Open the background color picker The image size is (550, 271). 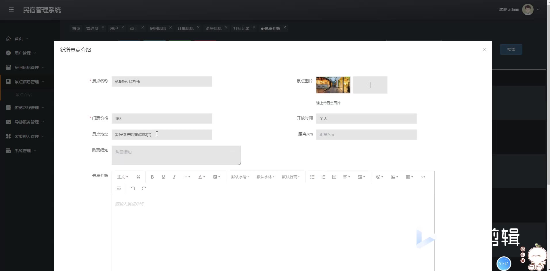pos(217,177)
